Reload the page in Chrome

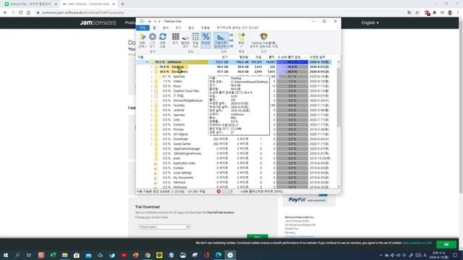21,13
